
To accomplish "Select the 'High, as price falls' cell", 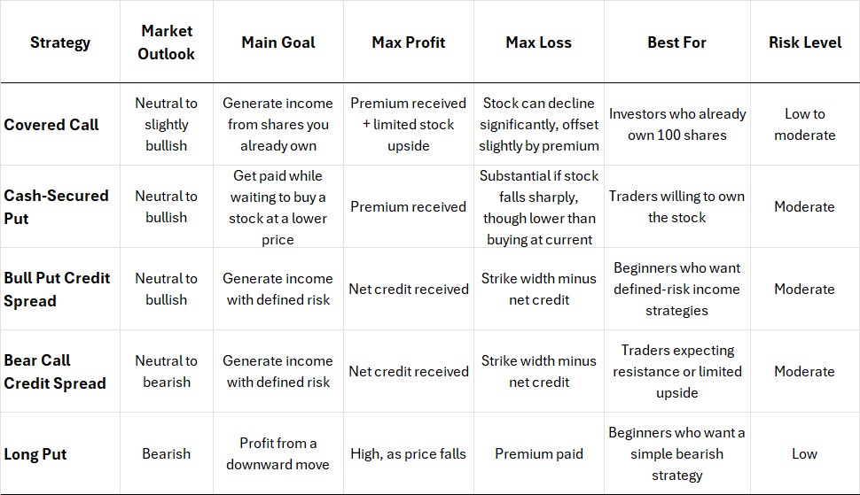I will [409, 454].
